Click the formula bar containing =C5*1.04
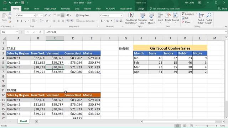Image resolution: width=228 pixels, height=128 pixels. pyautogui.click(x=135, y=32)
